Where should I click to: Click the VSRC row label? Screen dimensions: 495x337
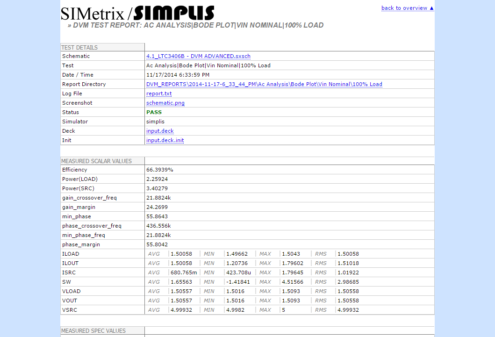70,310
